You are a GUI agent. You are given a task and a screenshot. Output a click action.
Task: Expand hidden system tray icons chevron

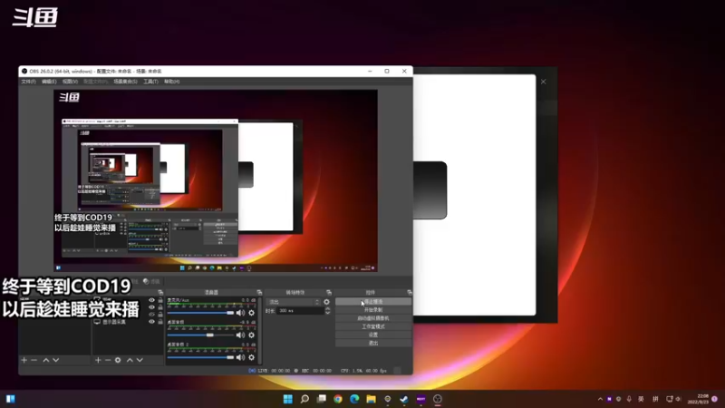point(600,399)
